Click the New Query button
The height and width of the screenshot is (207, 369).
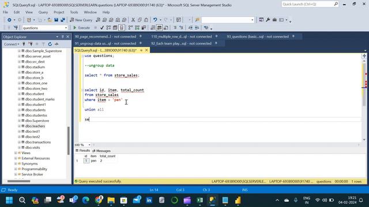coord(81,20)
